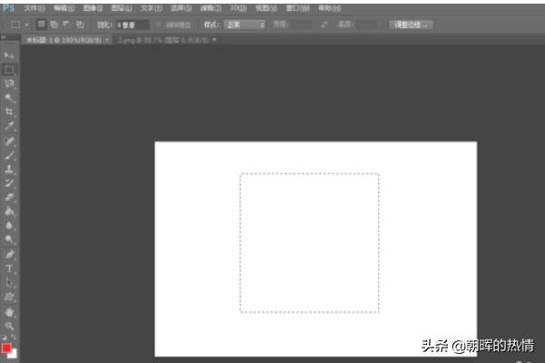Switch to the 2.png document tab
545x363 pixels.
point(163,40)
